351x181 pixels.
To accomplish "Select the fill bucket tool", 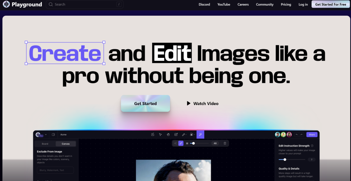I will [191, 134].
